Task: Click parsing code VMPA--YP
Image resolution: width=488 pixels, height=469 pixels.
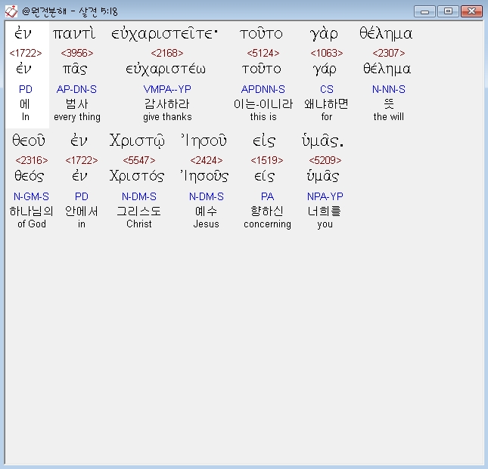Action: pos(167,89)
